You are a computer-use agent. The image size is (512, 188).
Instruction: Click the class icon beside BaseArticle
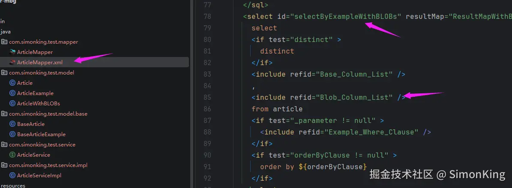(x=13, y=124)
